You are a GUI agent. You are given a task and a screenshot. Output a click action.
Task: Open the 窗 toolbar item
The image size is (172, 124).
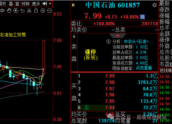coord(17,4)
